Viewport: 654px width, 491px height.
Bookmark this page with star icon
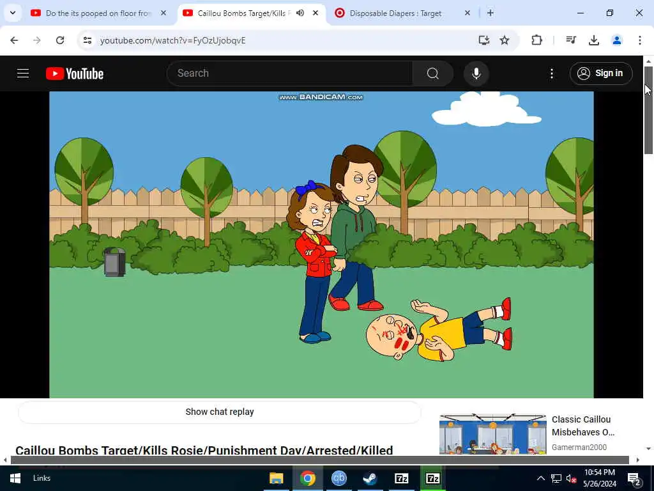505,40
